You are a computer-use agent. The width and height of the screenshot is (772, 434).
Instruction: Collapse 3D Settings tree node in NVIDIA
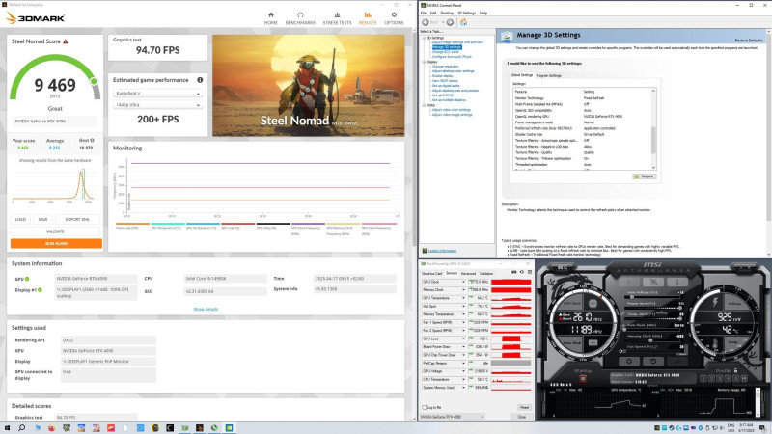point(424,38)
